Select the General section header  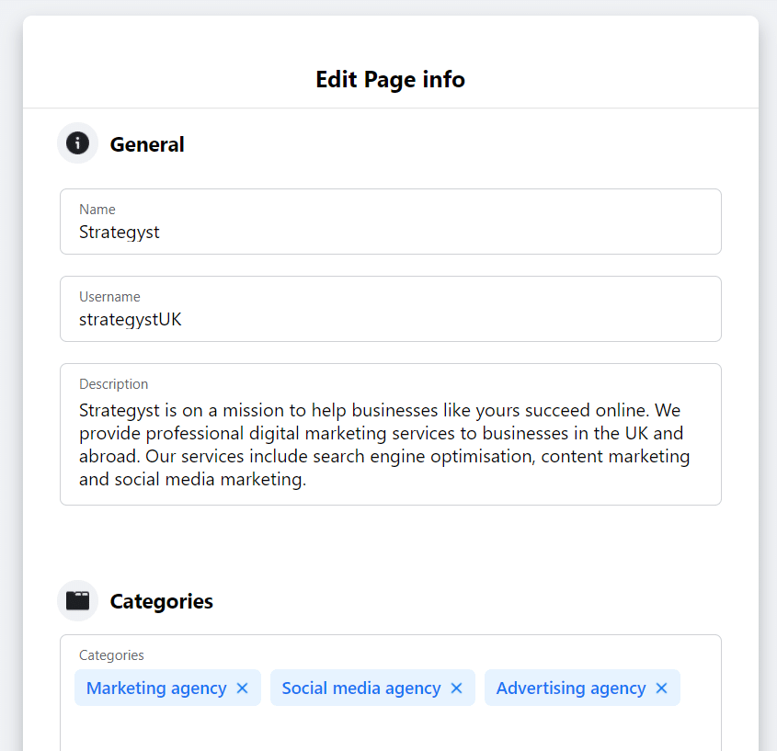pyautogui.click(x=147, y=144)
